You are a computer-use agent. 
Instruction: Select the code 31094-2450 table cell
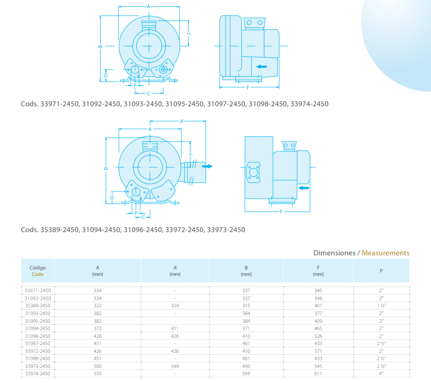(x=37, y=328)
